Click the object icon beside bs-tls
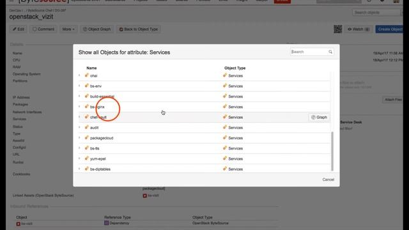The height and width of the screenshot is (230, 409). [87, 148]
